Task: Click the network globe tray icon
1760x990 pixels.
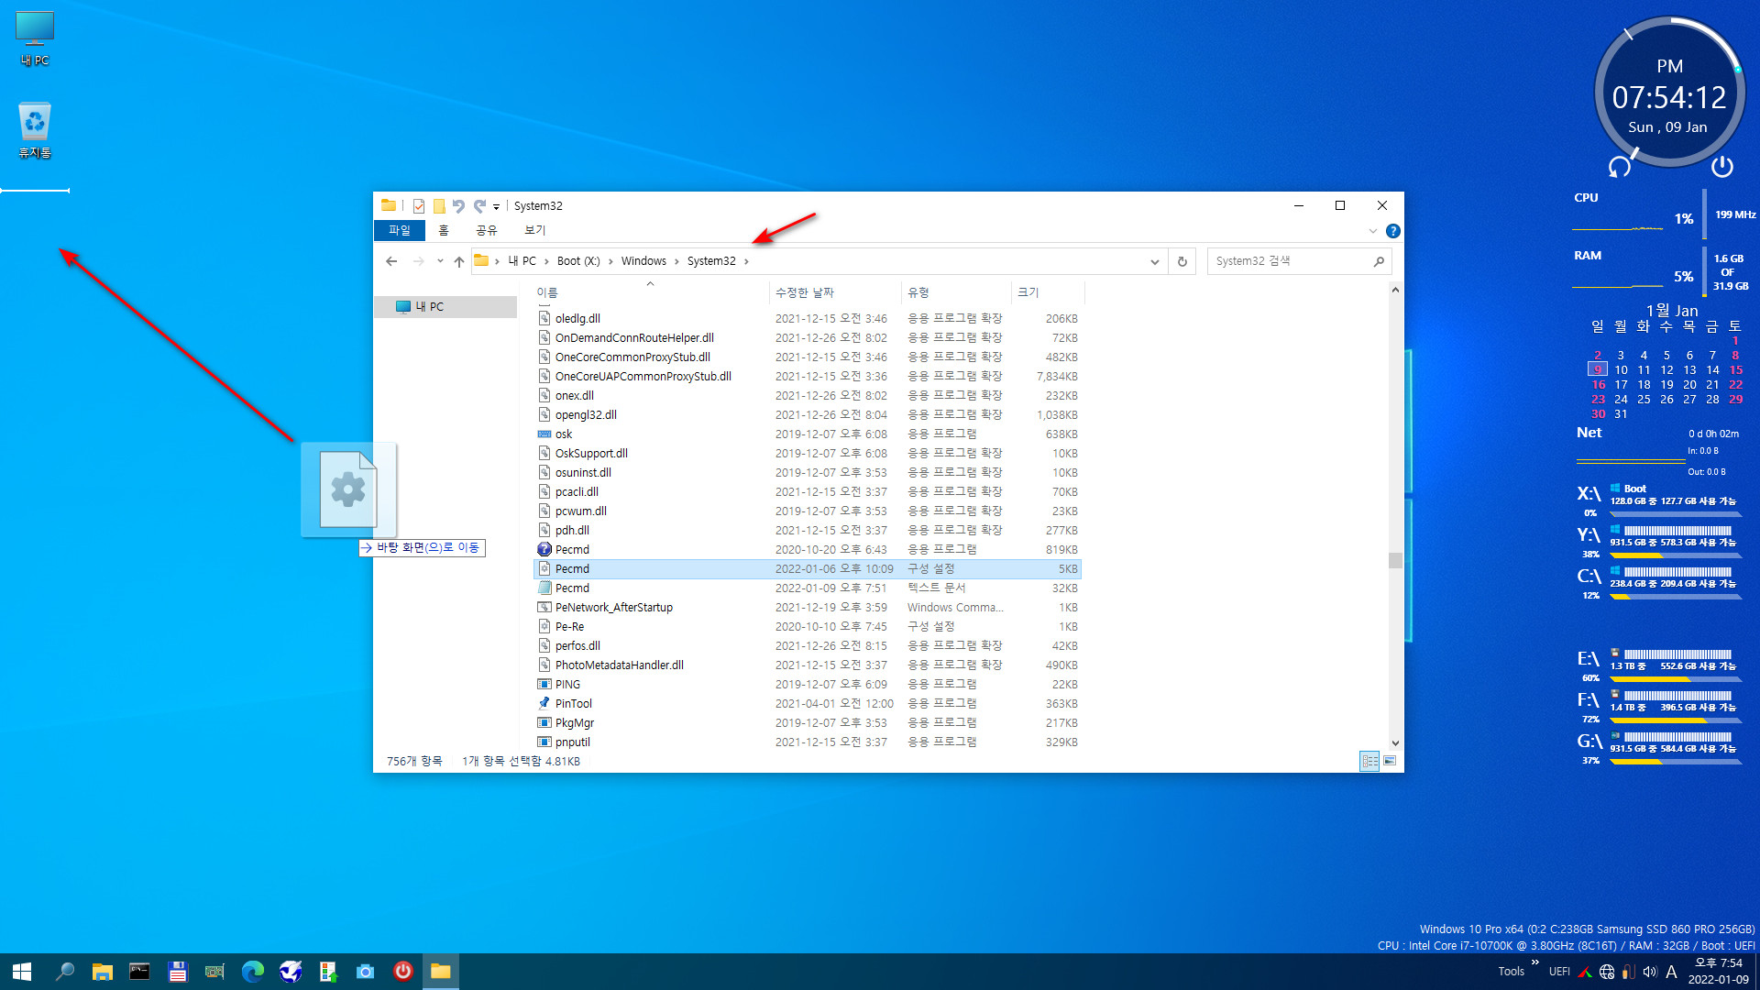Action: click(x=1607, y=972)
